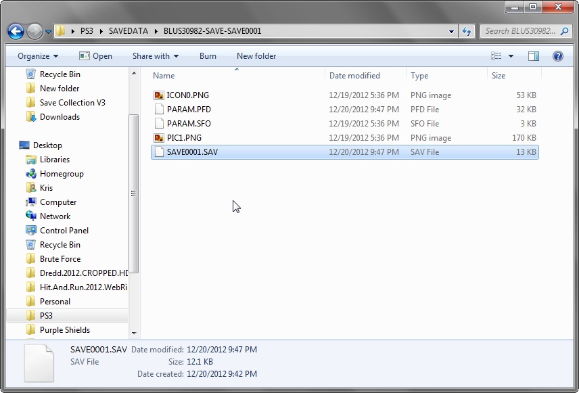Select the PARAM.PFD file icon

[x=159, y=110]
